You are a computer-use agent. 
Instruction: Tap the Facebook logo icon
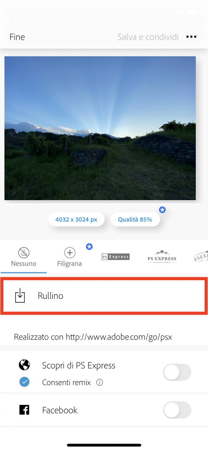pyautogui.click(x=24, y=410)
